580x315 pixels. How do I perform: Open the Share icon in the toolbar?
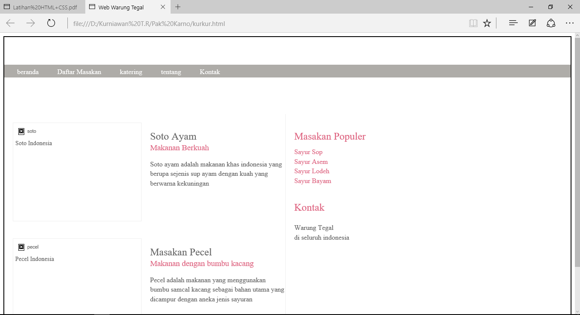(x=551, y=23)
